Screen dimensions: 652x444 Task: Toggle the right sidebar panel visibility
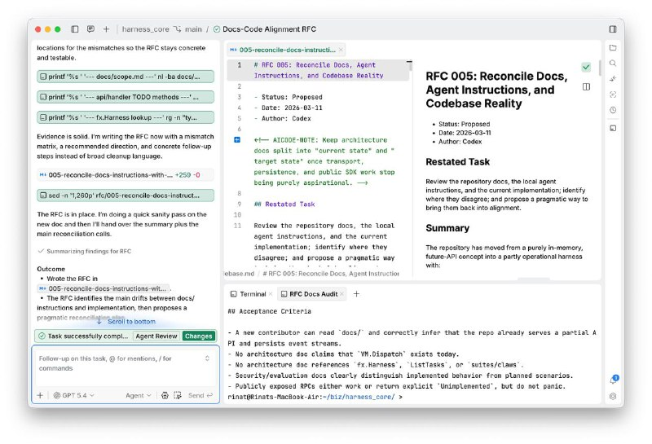613,29
